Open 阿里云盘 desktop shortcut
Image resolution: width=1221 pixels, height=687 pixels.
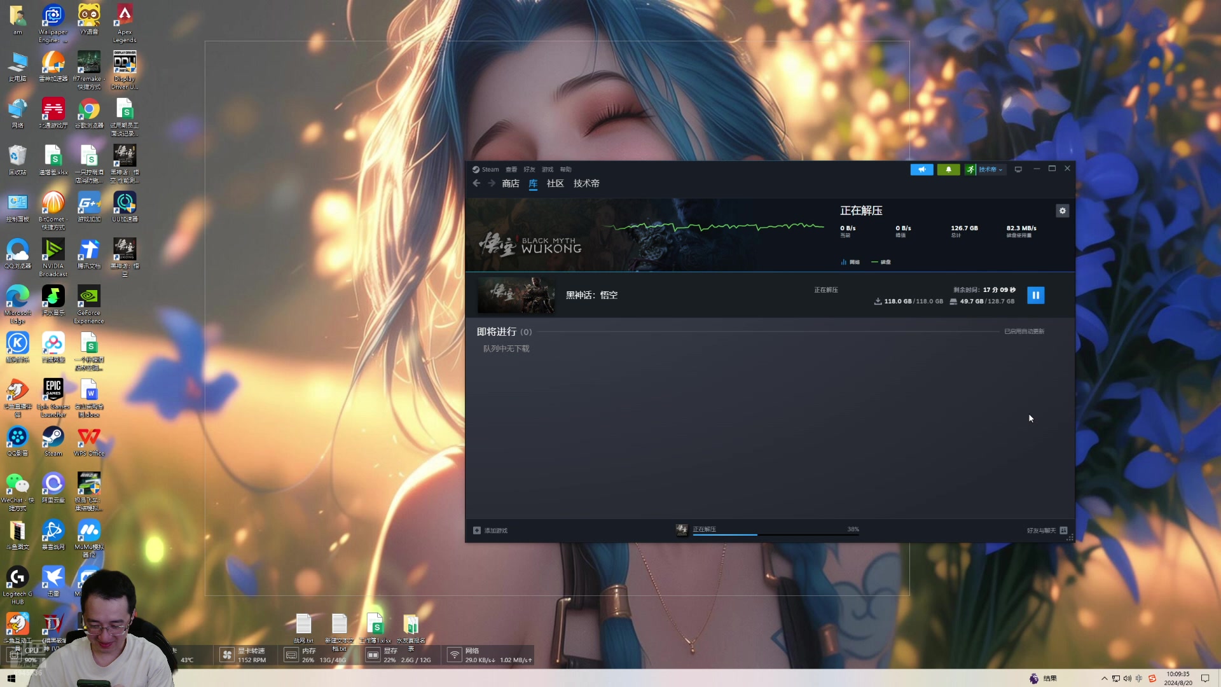(53, 488)
